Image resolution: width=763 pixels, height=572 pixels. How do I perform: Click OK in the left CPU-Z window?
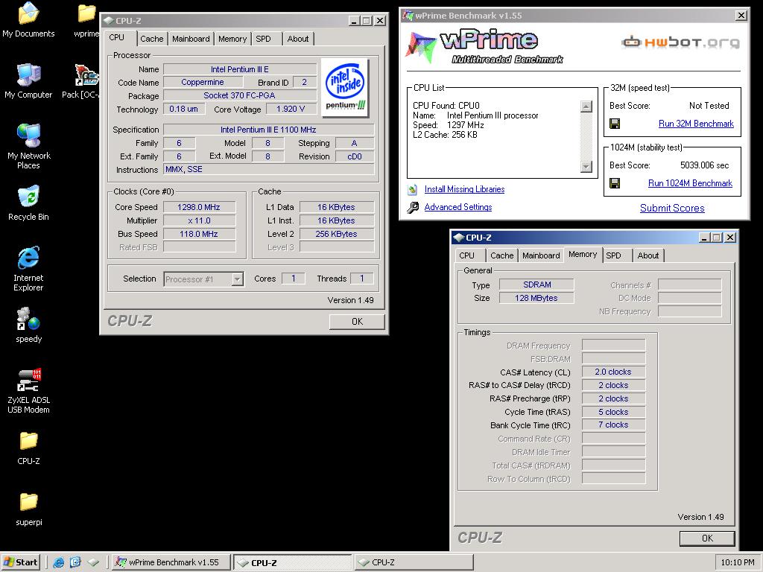pyautogui.click(x=357, y=322)
